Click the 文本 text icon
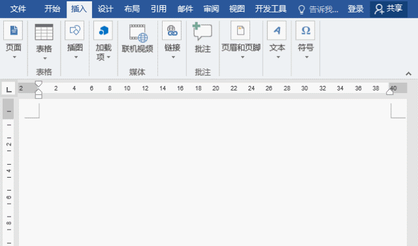418x246 pixels. [x=277, y=31]
